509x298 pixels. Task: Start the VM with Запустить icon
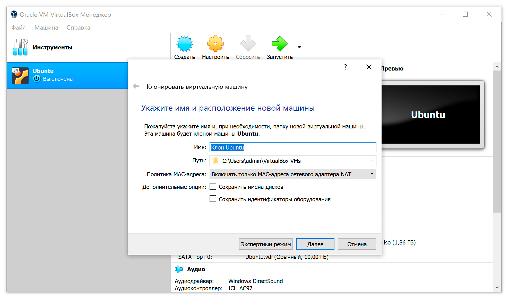click(279, 44)
